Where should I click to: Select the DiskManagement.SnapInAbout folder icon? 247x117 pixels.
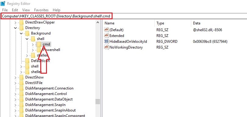tap(21, 110)
